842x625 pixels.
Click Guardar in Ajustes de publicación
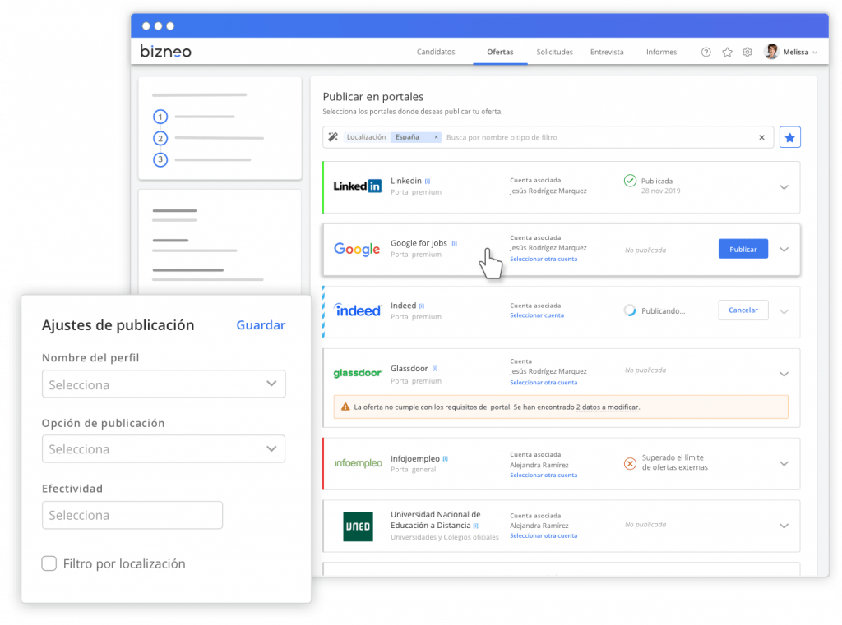[261, 325]
